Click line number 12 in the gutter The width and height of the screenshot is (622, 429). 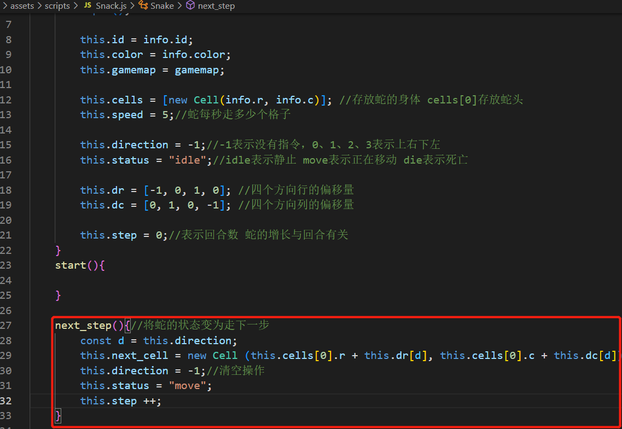6,100
